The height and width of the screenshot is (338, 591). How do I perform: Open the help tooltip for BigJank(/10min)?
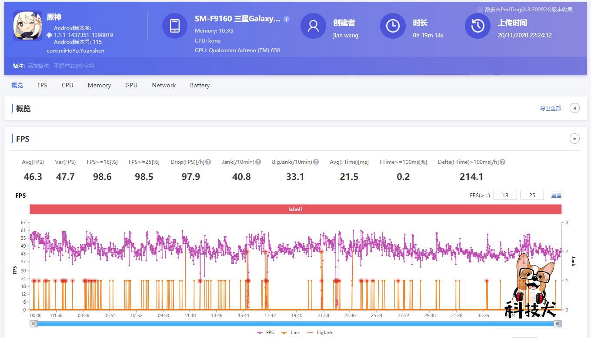[315, 162]
